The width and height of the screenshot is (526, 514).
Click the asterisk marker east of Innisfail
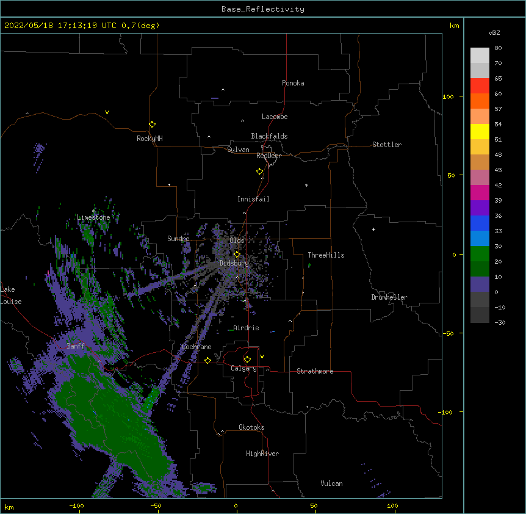306,185
